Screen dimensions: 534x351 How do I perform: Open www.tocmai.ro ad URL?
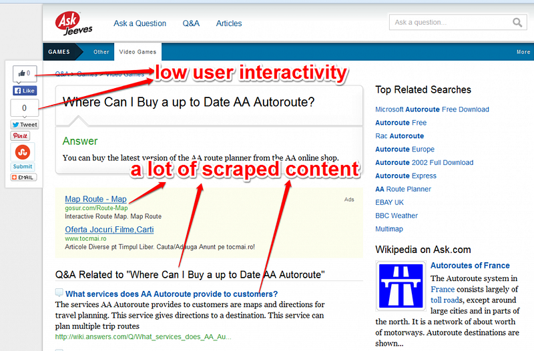(x=85, y=239)
